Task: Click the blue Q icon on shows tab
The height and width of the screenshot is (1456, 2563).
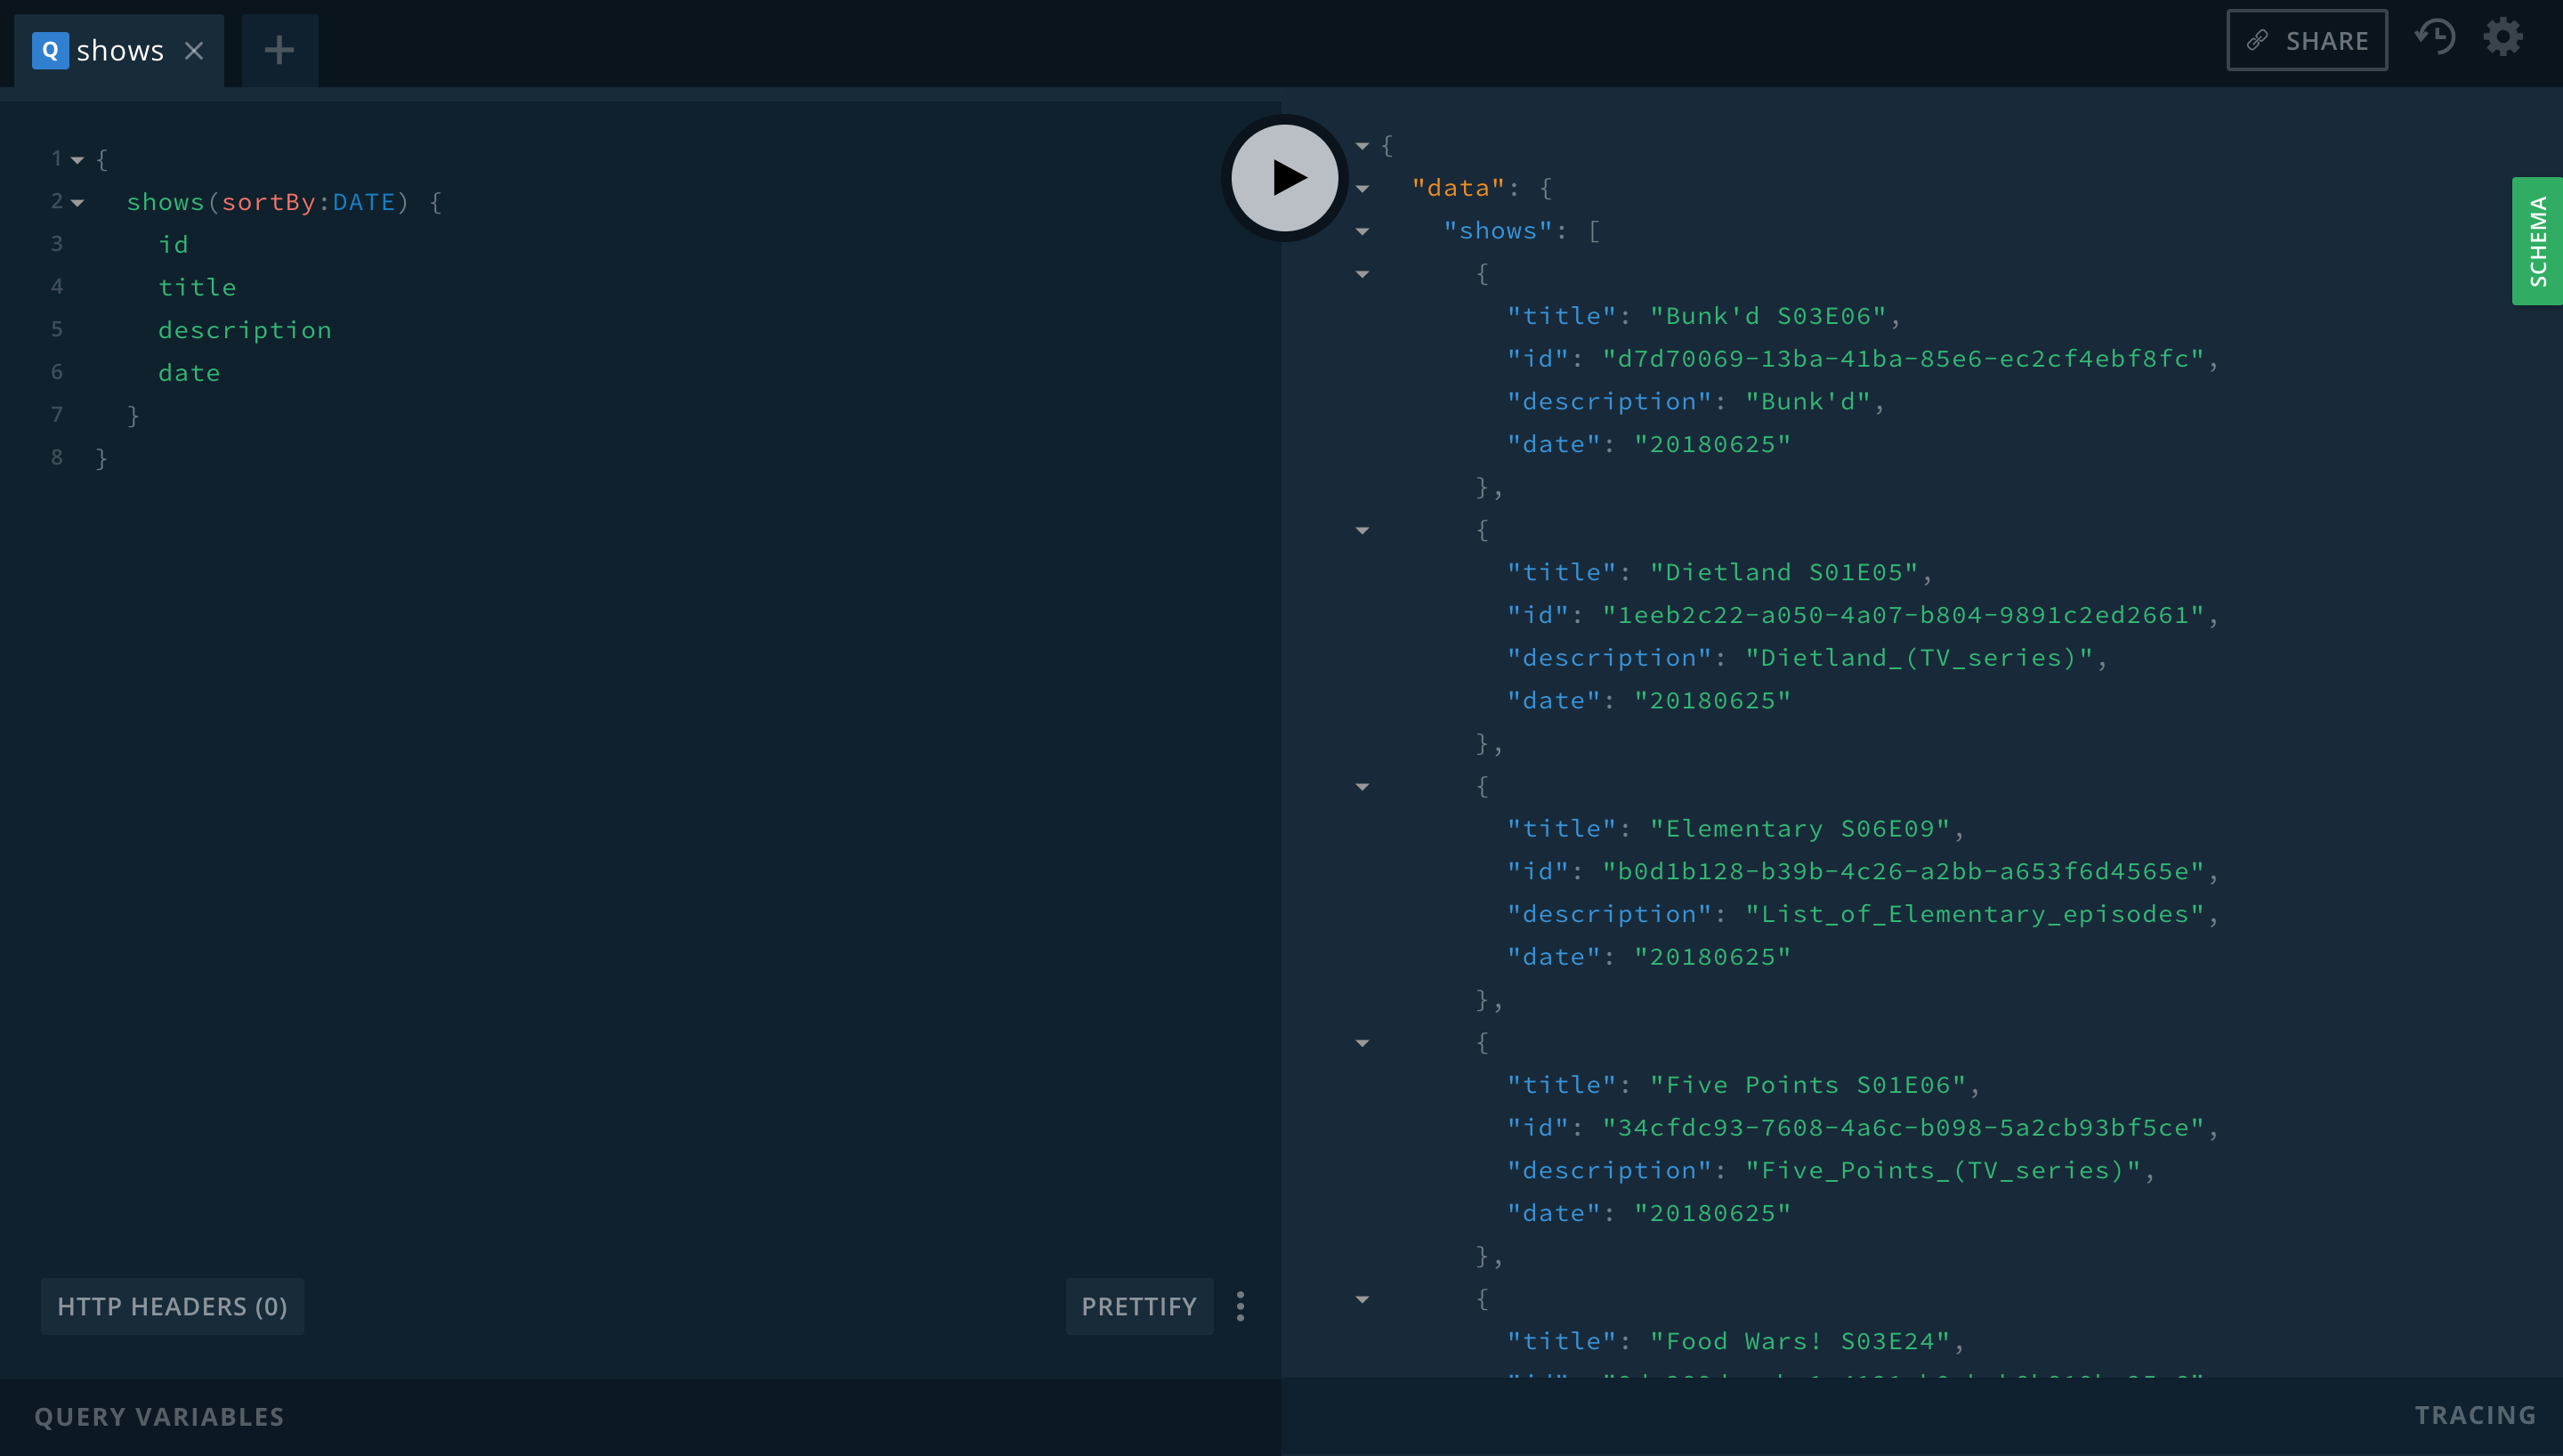Action: pos(50,50)
